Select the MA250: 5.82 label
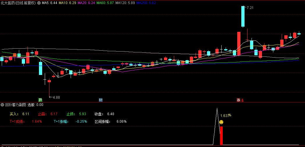Screen dimensions: 305x147 (x=146, y=3)
